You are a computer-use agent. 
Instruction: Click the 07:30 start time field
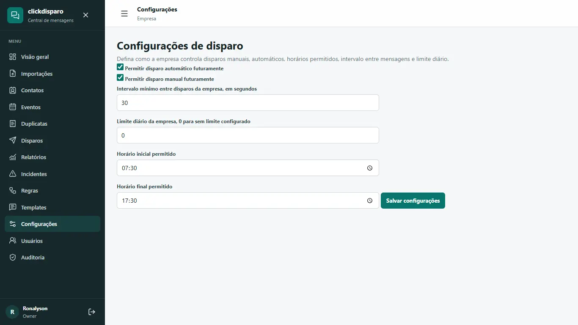(248, 168)
